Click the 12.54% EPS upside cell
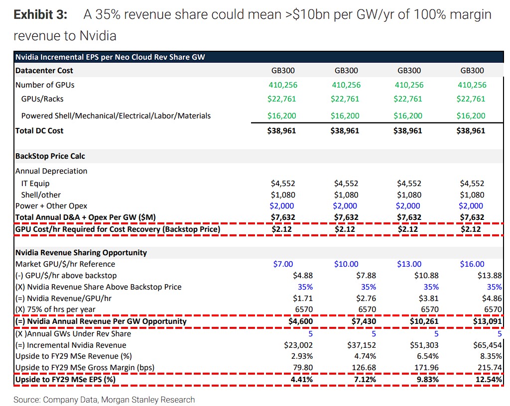Viewport: 510px width, 406px height. pos(489,380)
